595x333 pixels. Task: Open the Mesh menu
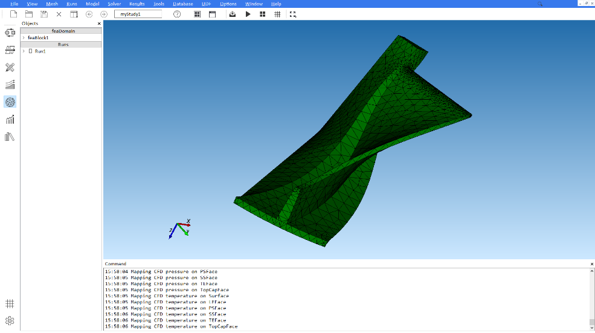point(52,4)
